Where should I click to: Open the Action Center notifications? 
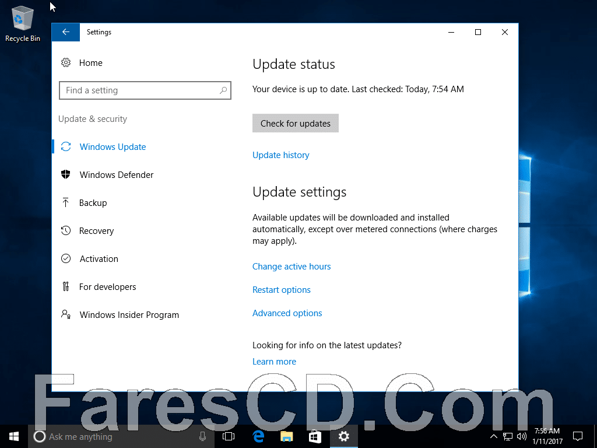(578, 436)
